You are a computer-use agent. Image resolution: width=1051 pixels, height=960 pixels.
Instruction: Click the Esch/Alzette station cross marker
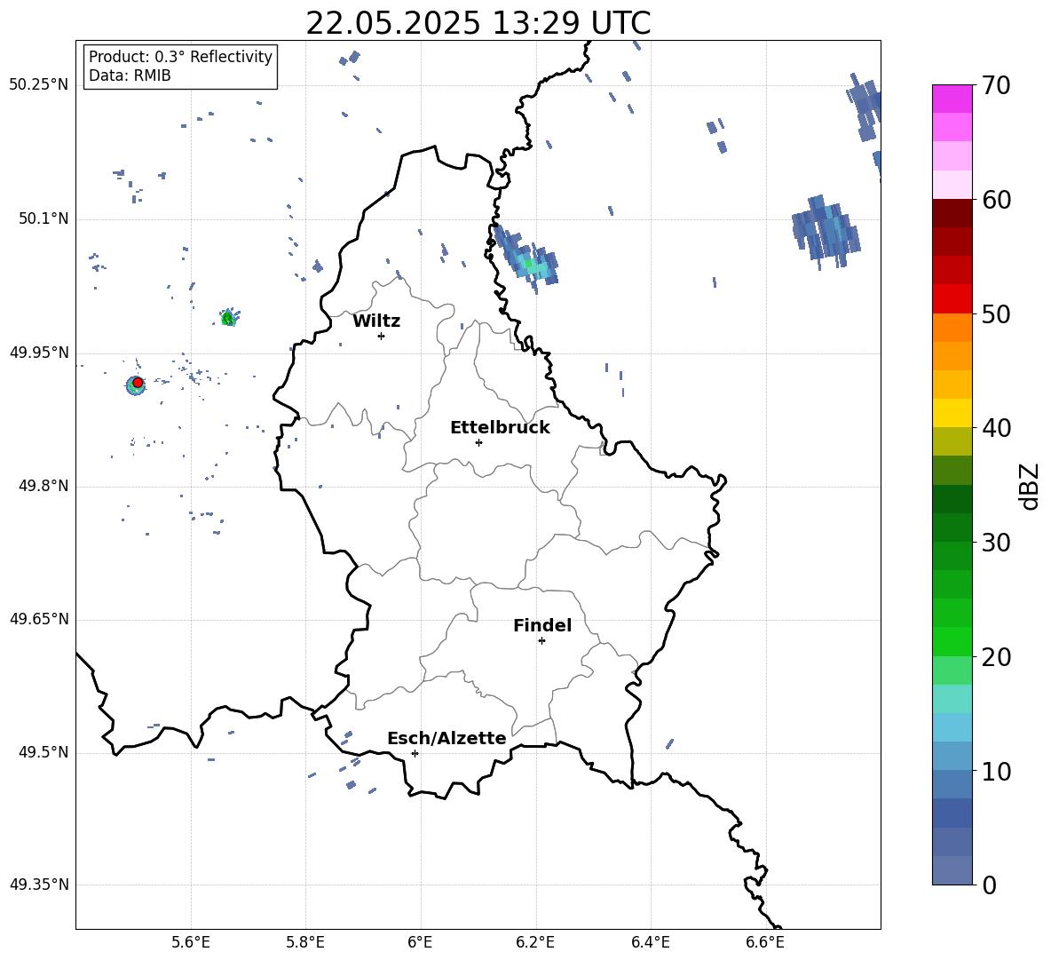pyautogui.click(x=415, y=753)
